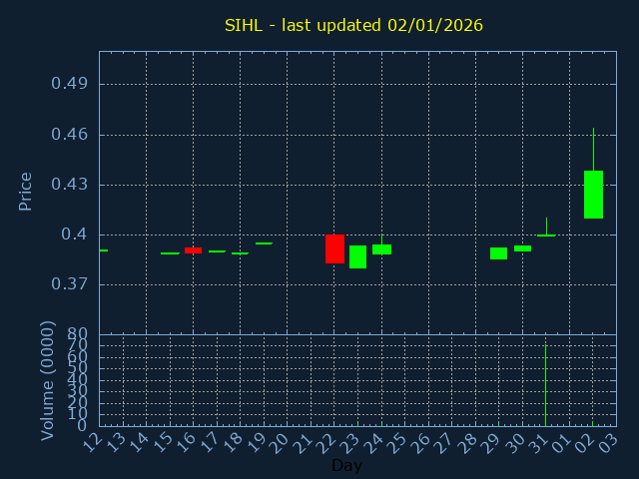The image size is (639, 479).
Task: Select the green candlestick on day 24
Action: (x=381, y=249)
